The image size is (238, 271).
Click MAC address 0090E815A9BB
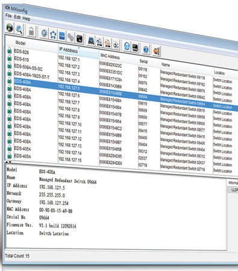(x=110, y=92)
